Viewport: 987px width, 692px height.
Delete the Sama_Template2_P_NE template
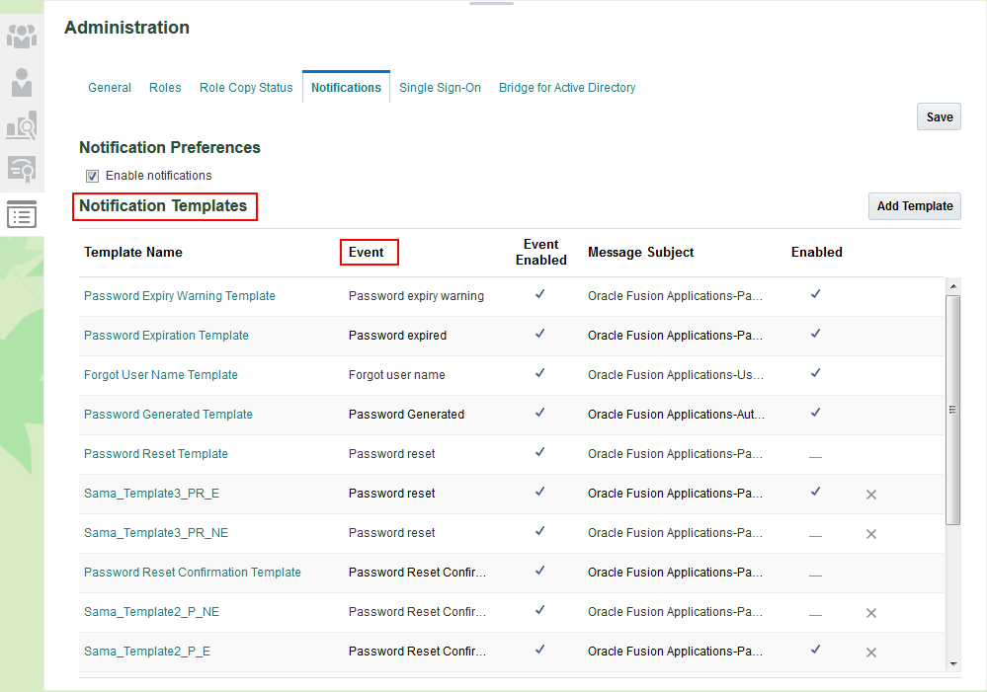pyautogui.click(x=871, y=613)
